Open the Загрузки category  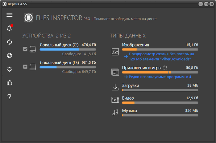(131, 85)
